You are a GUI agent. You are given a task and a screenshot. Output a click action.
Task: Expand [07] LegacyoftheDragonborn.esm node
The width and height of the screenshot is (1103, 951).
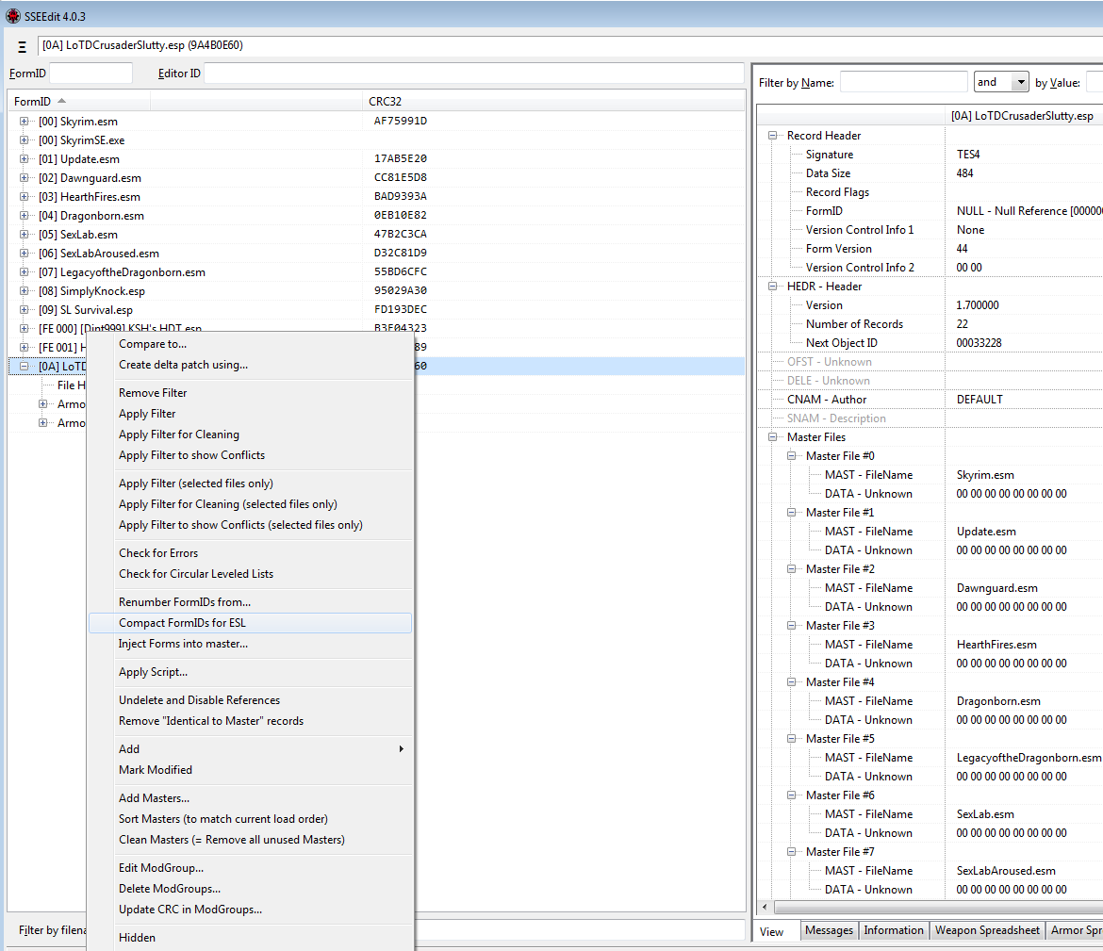pos(24,272)
